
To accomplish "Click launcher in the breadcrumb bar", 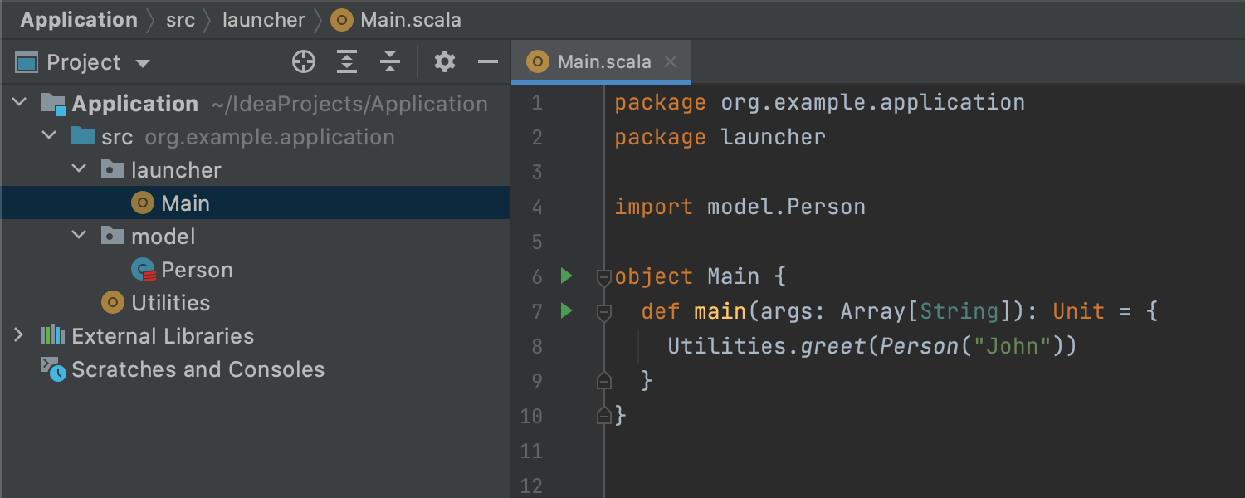I will pyautogui.click(x=264, y=20).
